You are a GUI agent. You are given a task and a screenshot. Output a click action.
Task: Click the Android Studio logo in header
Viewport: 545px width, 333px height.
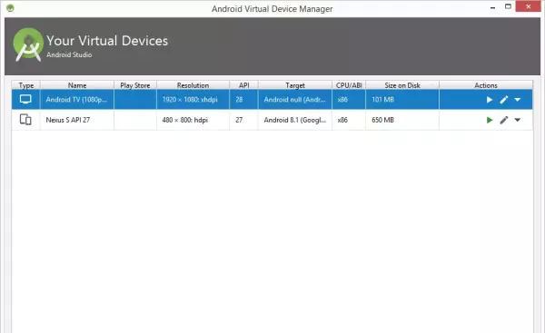coord(28,44)
